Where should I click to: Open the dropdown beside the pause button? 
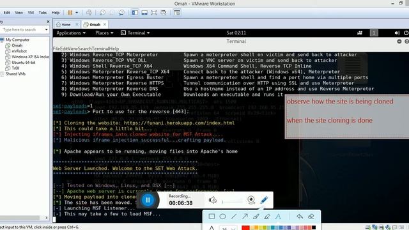(x=77, y=13)
